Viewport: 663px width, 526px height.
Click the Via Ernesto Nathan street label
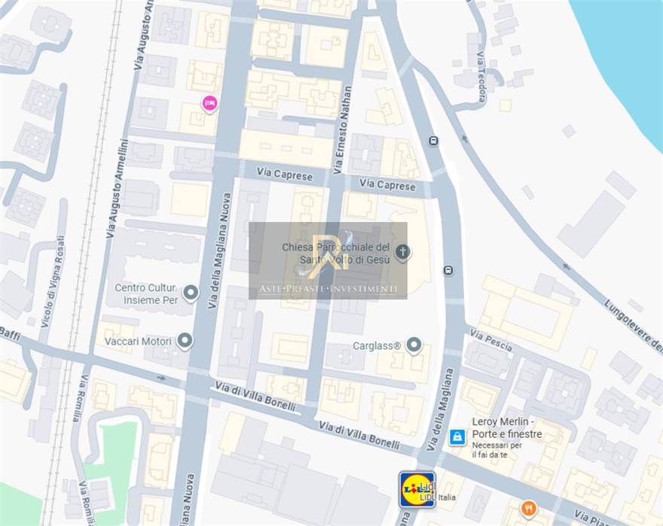[x=343, y=130]
